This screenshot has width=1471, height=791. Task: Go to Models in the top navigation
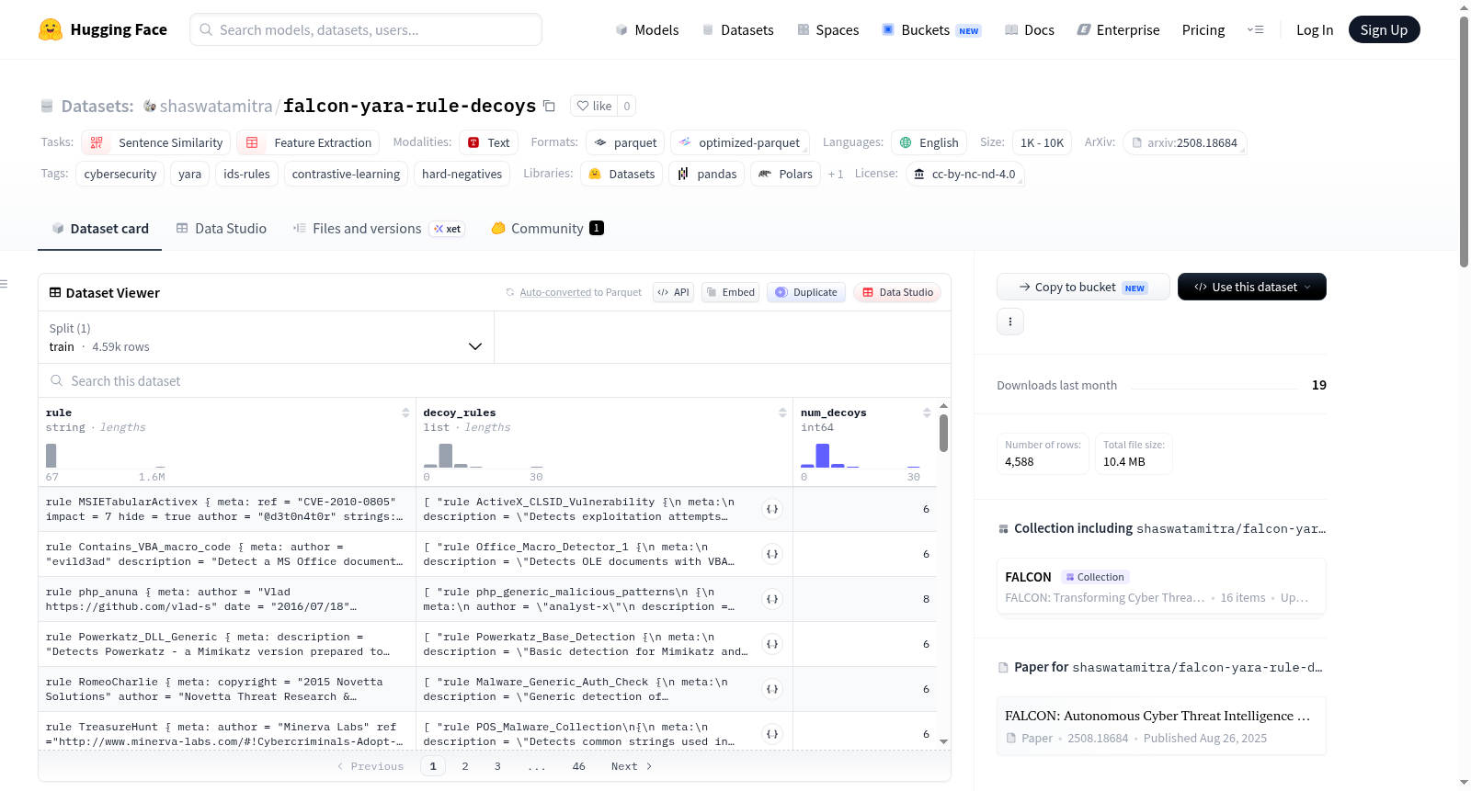[x=647, y=29]
